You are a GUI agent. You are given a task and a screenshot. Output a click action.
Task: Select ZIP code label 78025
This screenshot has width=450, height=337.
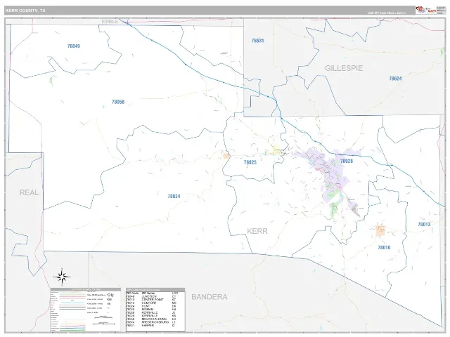click(x=250, y=162)
